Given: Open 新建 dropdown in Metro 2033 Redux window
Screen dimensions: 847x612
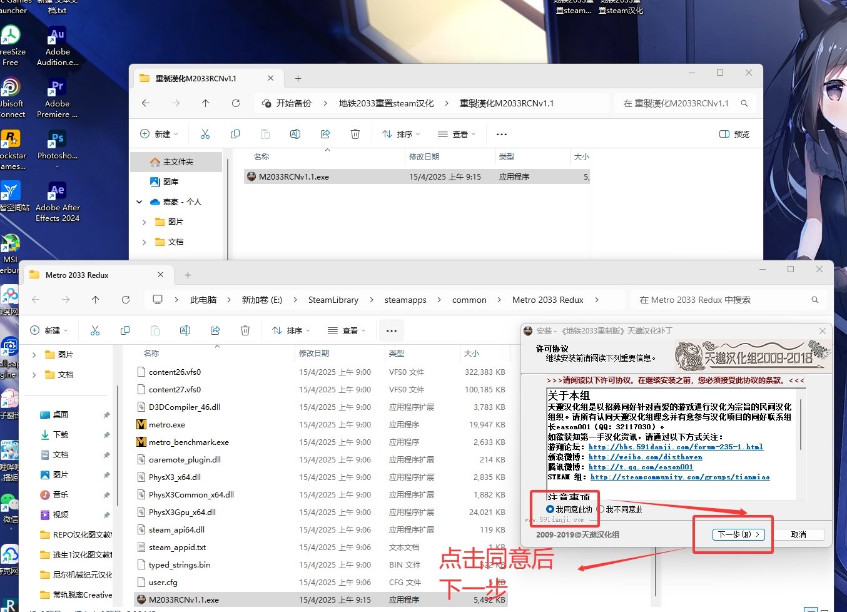Looking at the screenshot, I should tap(49, 330).
